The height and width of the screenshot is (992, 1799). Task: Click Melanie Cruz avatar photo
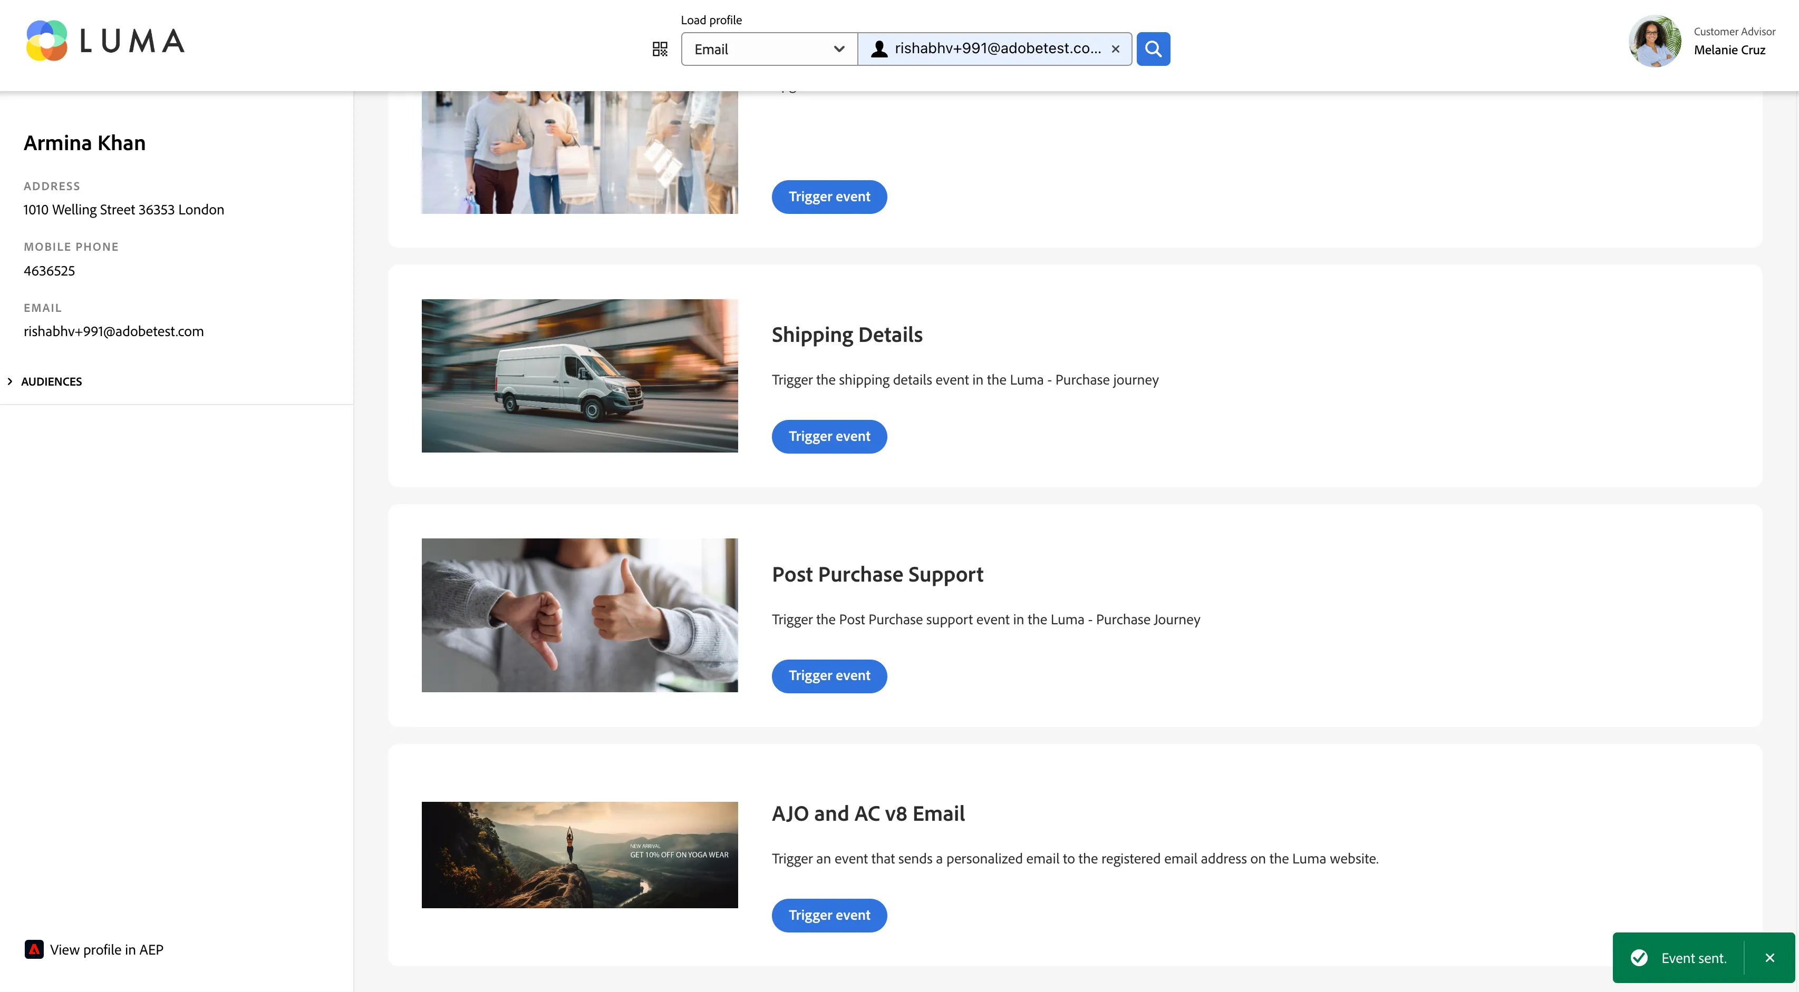click(1655, 41)
